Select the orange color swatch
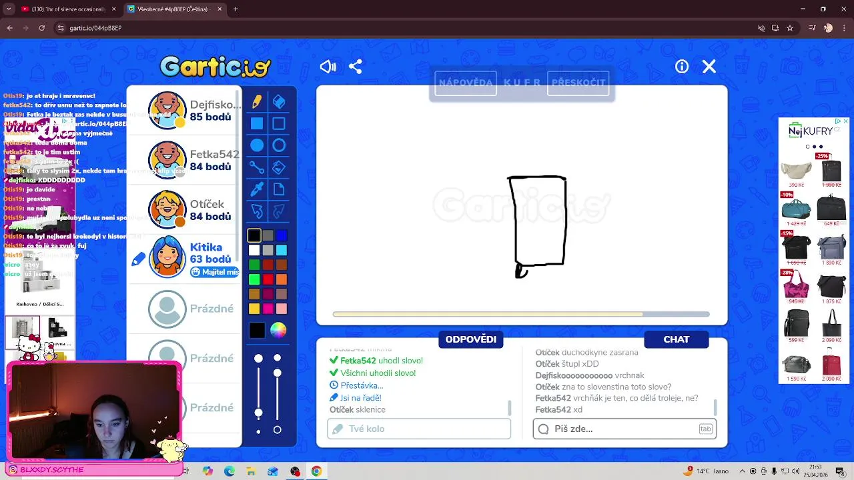854x480 pixels. coord(282,279)
